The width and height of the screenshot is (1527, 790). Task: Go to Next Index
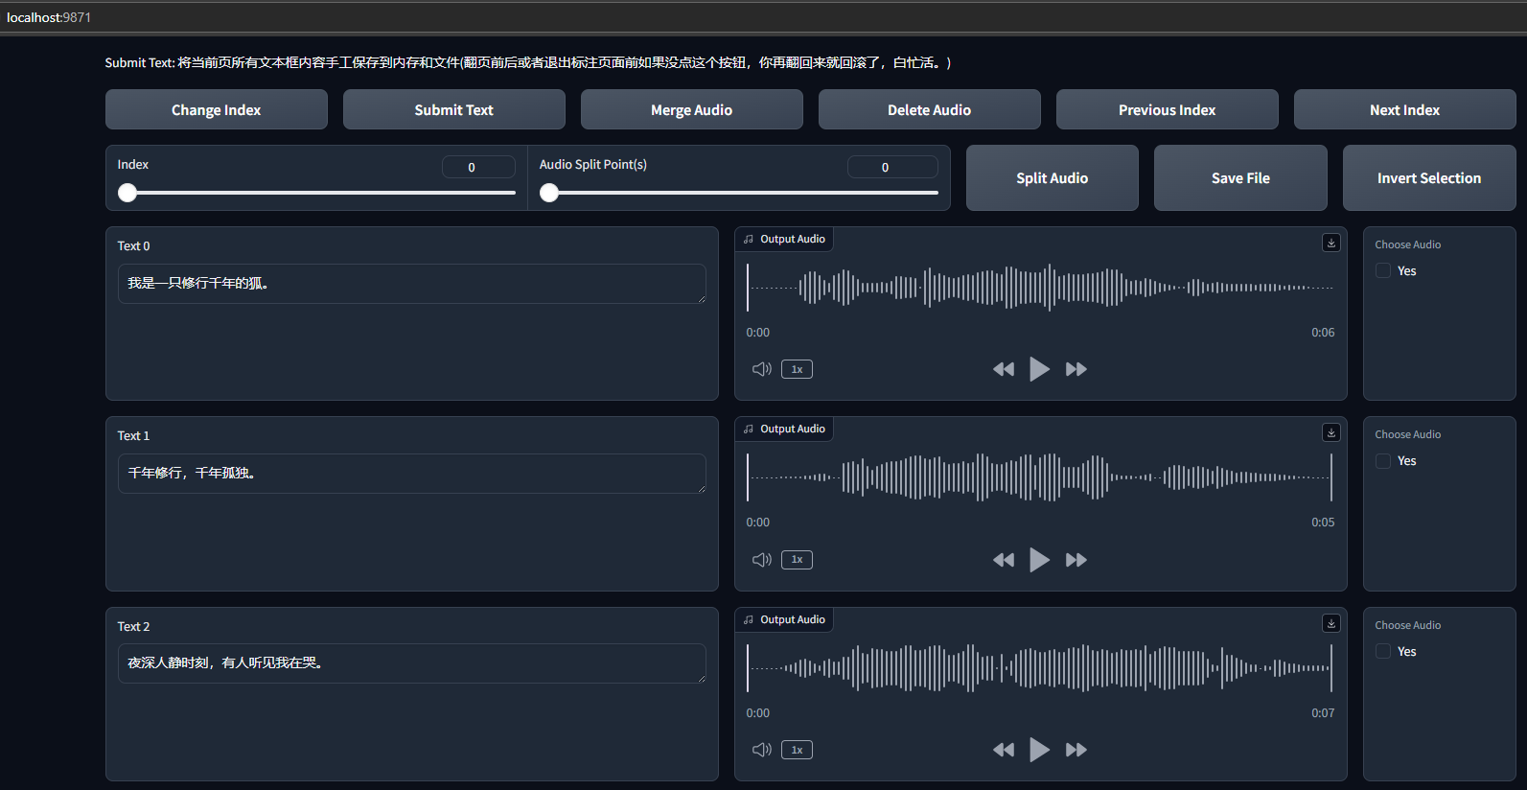(1404, 110)
